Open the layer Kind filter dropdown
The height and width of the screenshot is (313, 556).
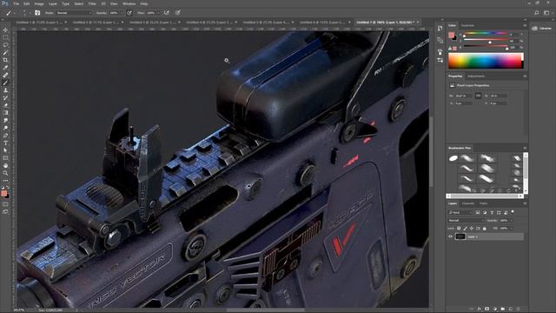(x=460, y=212)
